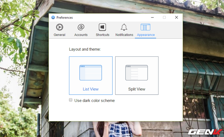Go to the Notifications tab
The width and height of the screenshot is (224, 137).
124,30
